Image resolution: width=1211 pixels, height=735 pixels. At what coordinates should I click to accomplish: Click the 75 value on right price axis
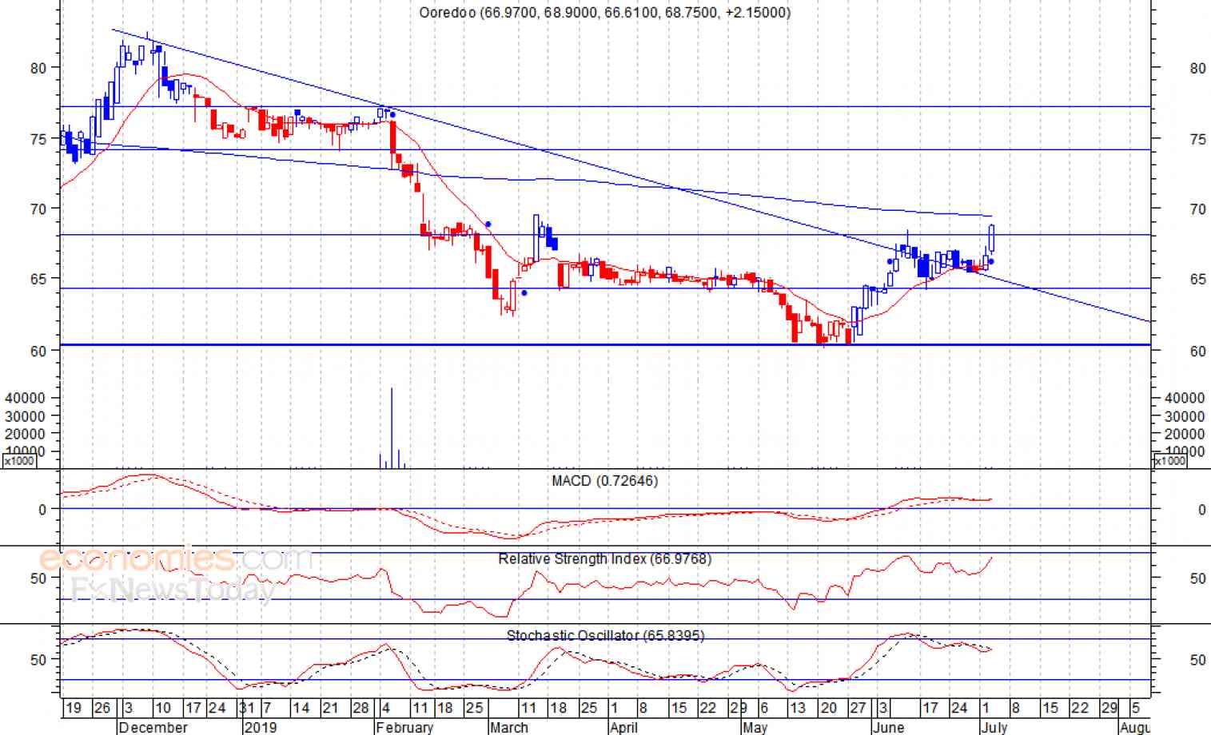pos(1197,140)
